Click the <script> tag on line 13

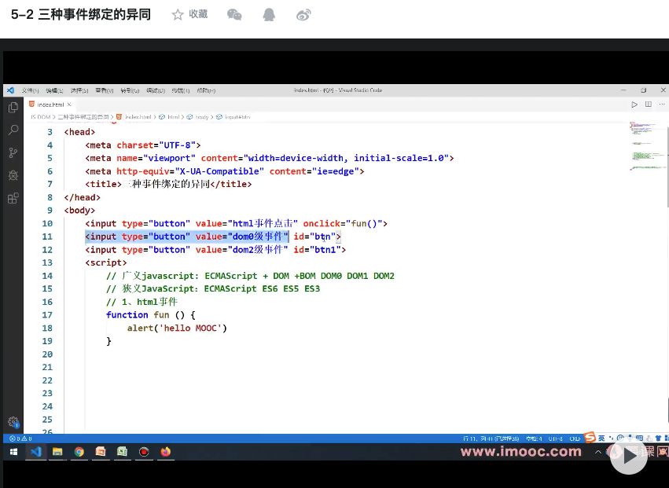coord(106,262)
